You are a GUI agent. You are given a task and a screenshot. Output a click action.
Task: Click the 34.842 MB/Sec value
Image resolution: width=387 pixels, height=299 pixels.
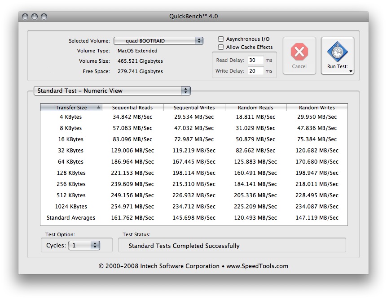click(x=132, y=117)
